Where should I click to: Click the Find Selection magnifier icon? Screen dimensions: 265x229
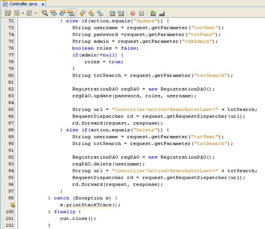(45, 13)
